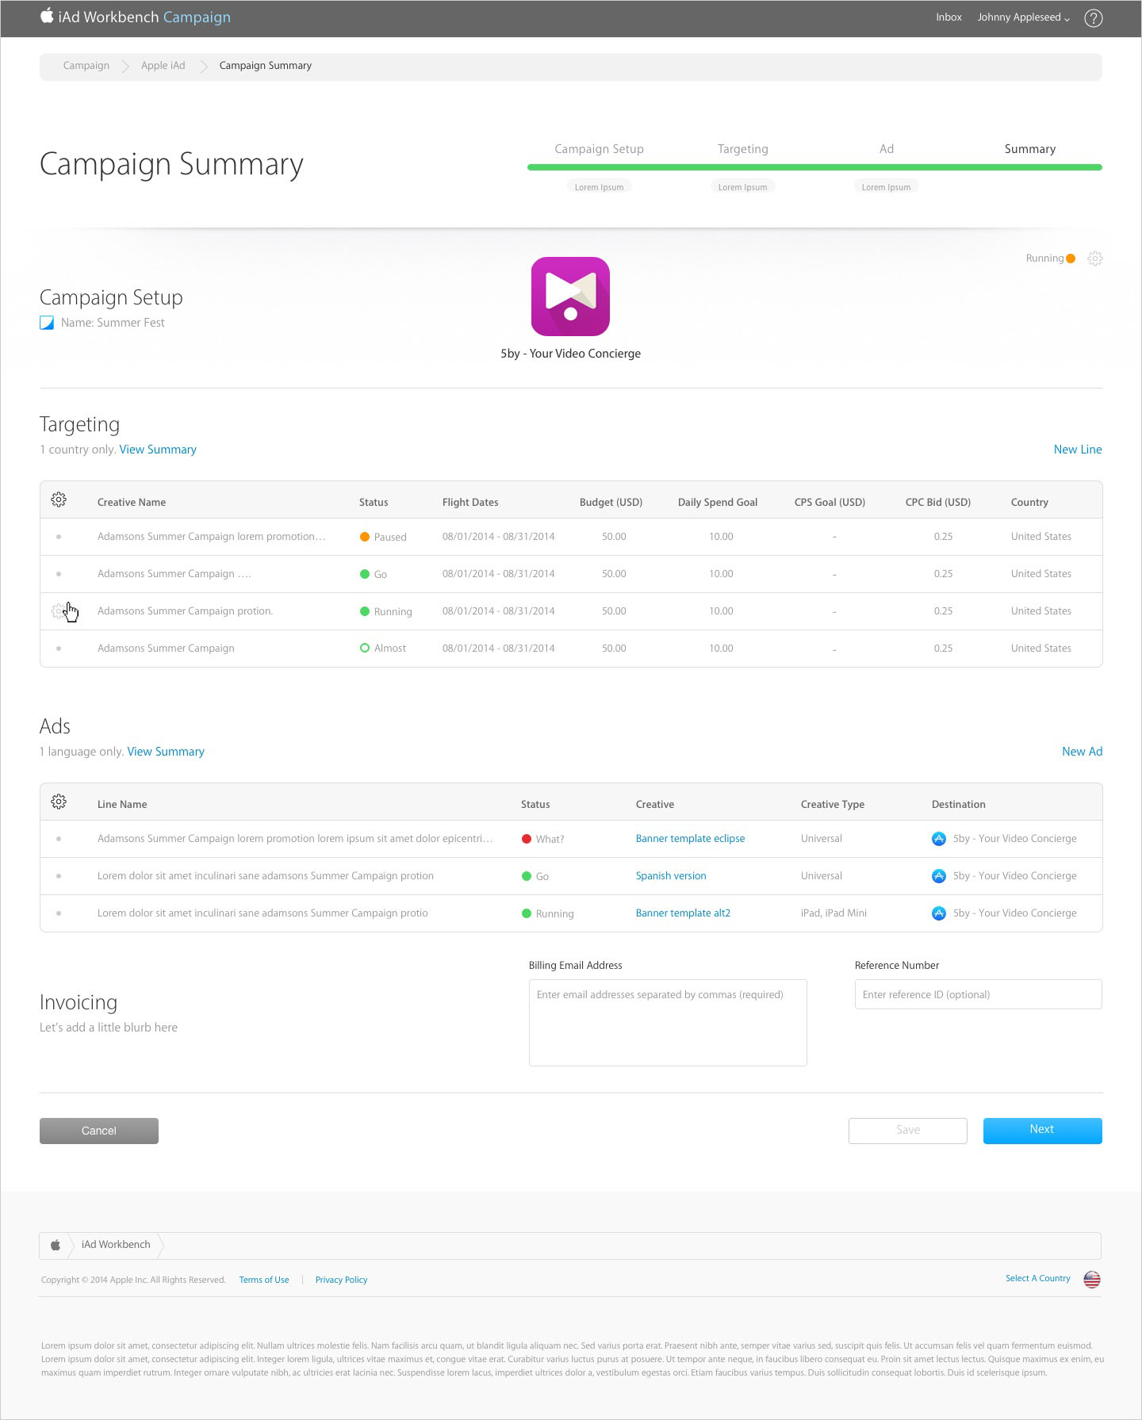Click the blue Next button

pyautogui.click(x=1042, y=1130)
